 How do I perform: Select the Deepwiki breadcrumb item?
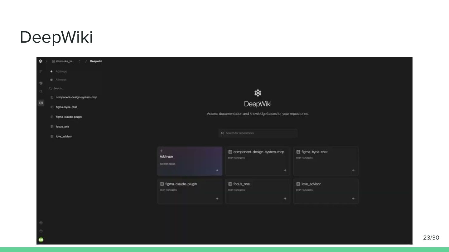coord(96,61)
